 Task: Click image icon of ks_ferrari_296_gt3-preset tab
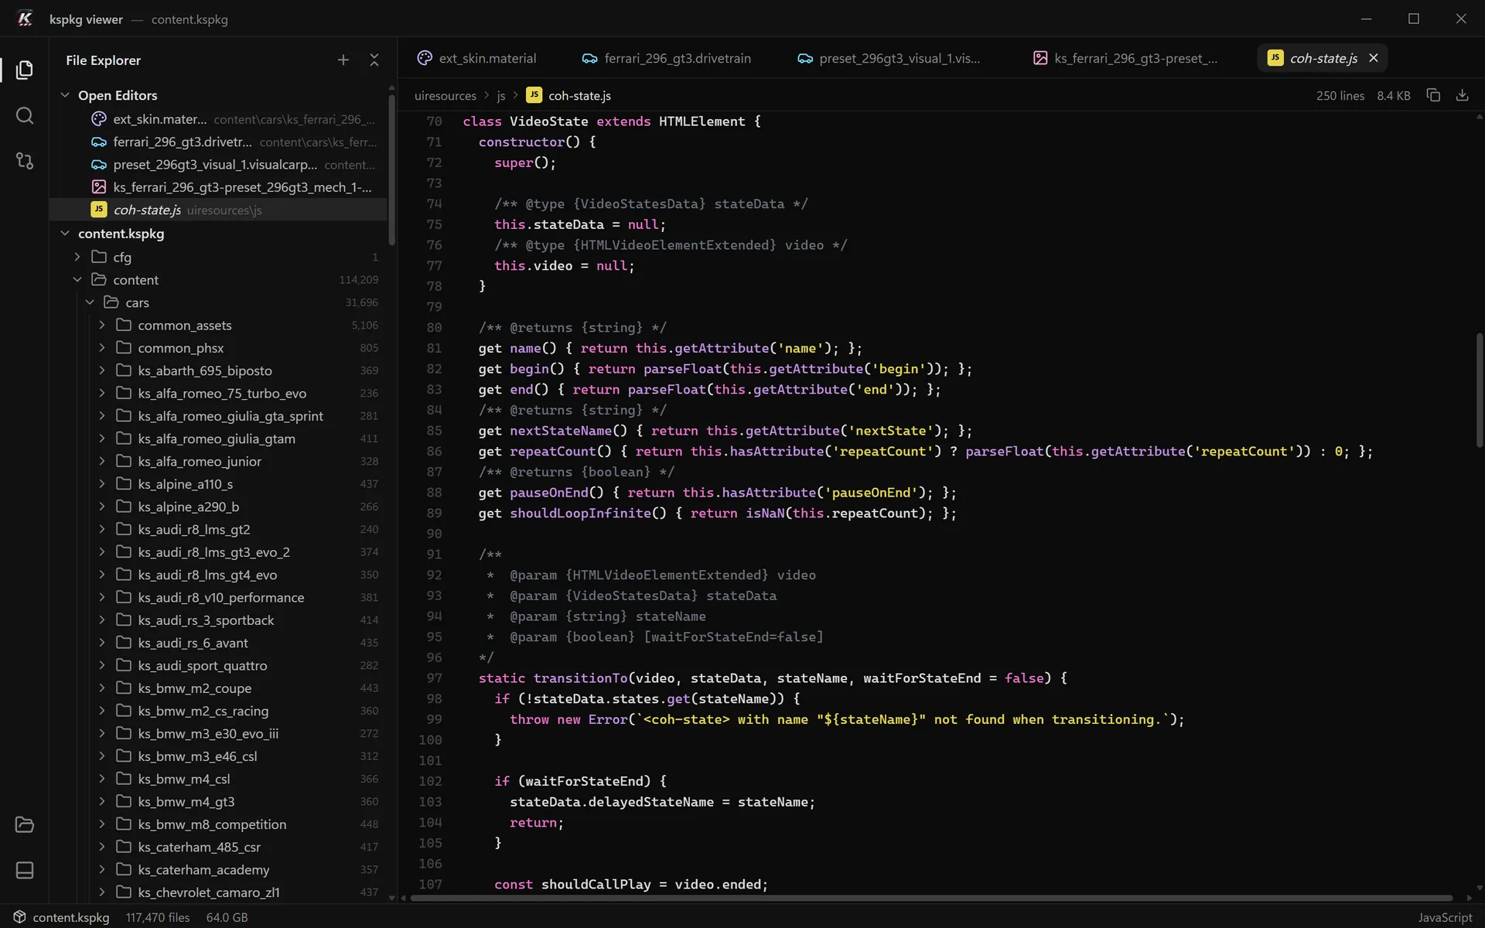[x=1040, y=58]
